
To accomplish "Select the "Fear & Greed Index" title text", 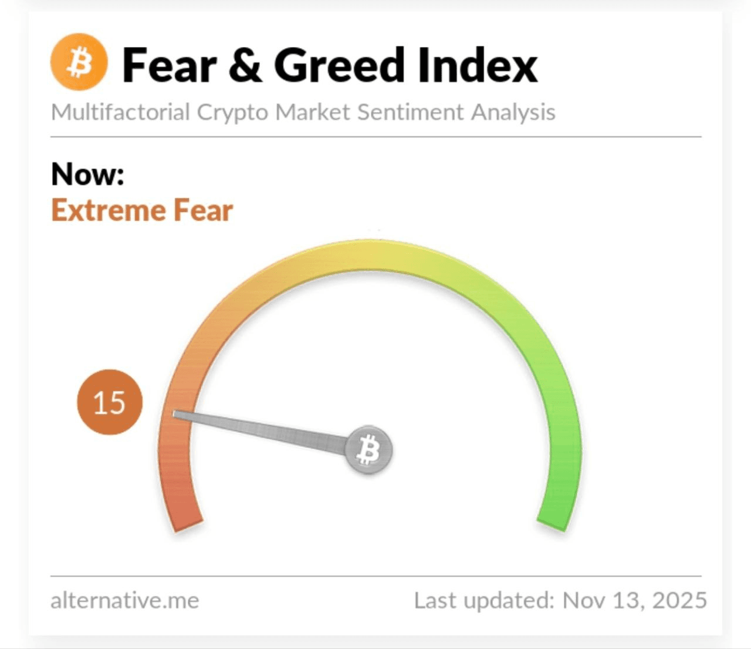I will (x=329, y=65).
